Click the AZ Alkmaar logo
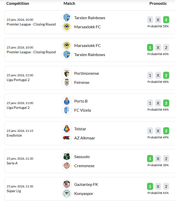Screen dimensions: 175x201 [x=67, y=138]
